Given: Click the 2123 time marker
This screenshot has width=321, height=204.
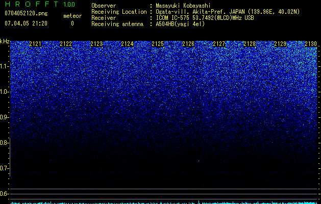Looking at the screenshot, I should coord(96,44).
